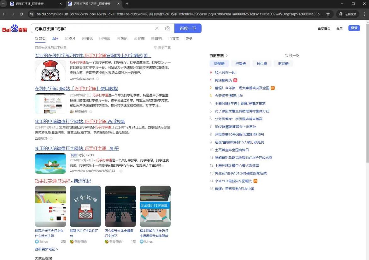369x260 pixels.
Task: Open a new browser tab with plus icon
Action: tap(127, 4)
